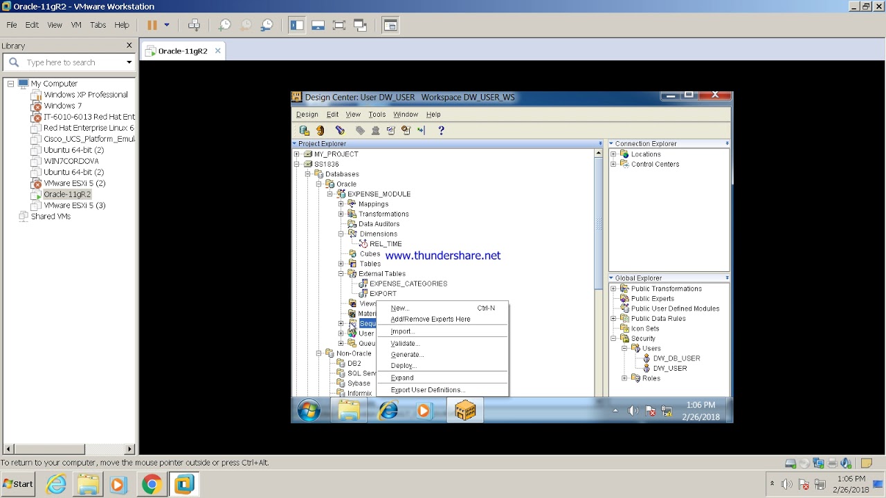The height and width of the screenshot is (498, 886).
Task: Select Ubuntu 64-bit (2) below WIN7CORDOVA
Action: coord(73,172)
